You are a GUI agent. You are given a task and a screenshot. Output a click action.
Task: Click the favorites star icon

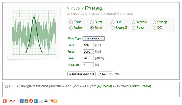coord(55,101)
